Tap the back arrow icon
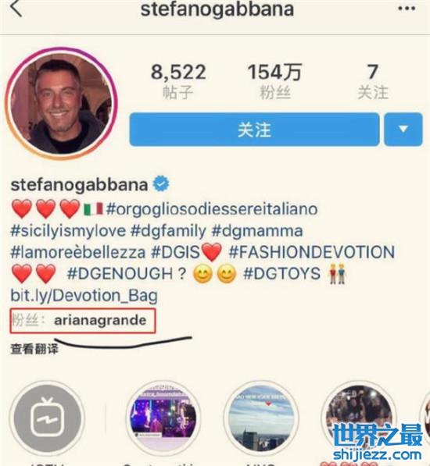 click(16, 8)
